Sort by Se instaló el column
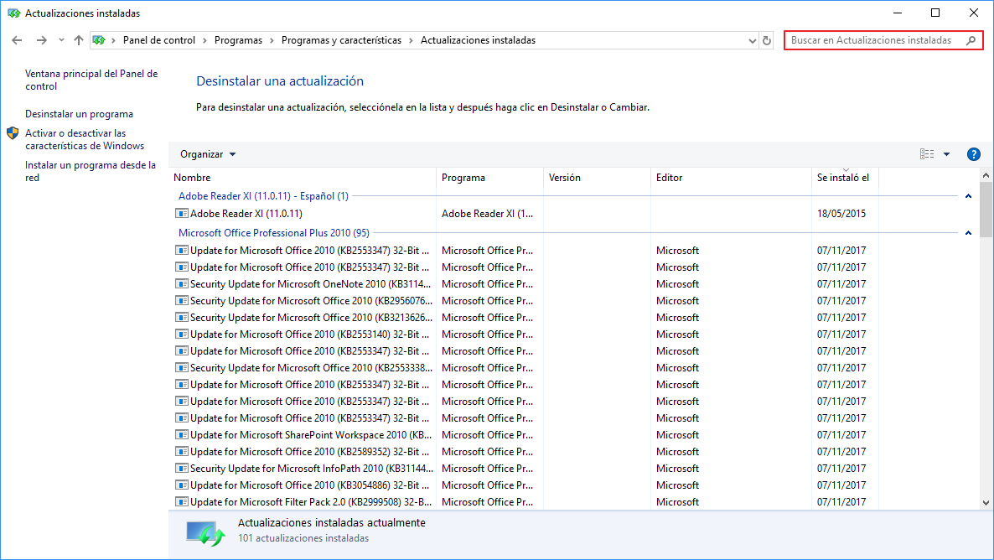994x560 pixels. [845, 178]
